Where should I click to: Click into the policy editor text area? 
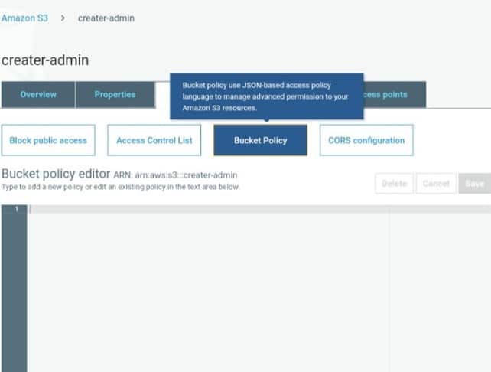(259, 289)
